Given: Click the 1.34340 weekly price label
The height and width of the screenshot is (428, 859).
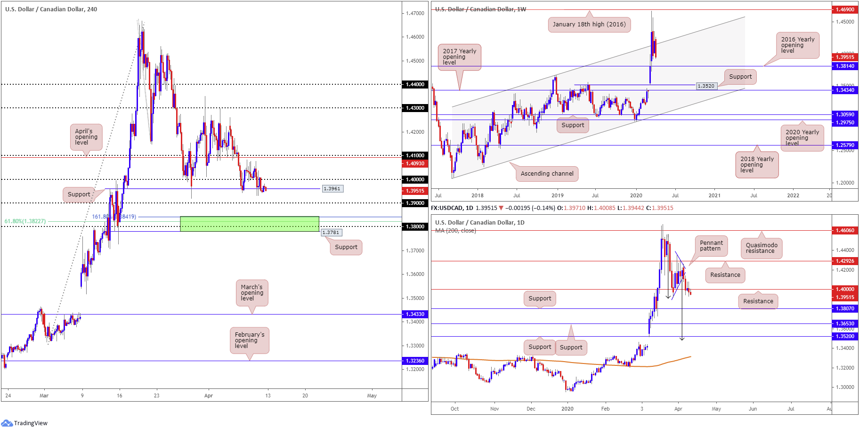Looking at the screenshot, I should point(845,90).
